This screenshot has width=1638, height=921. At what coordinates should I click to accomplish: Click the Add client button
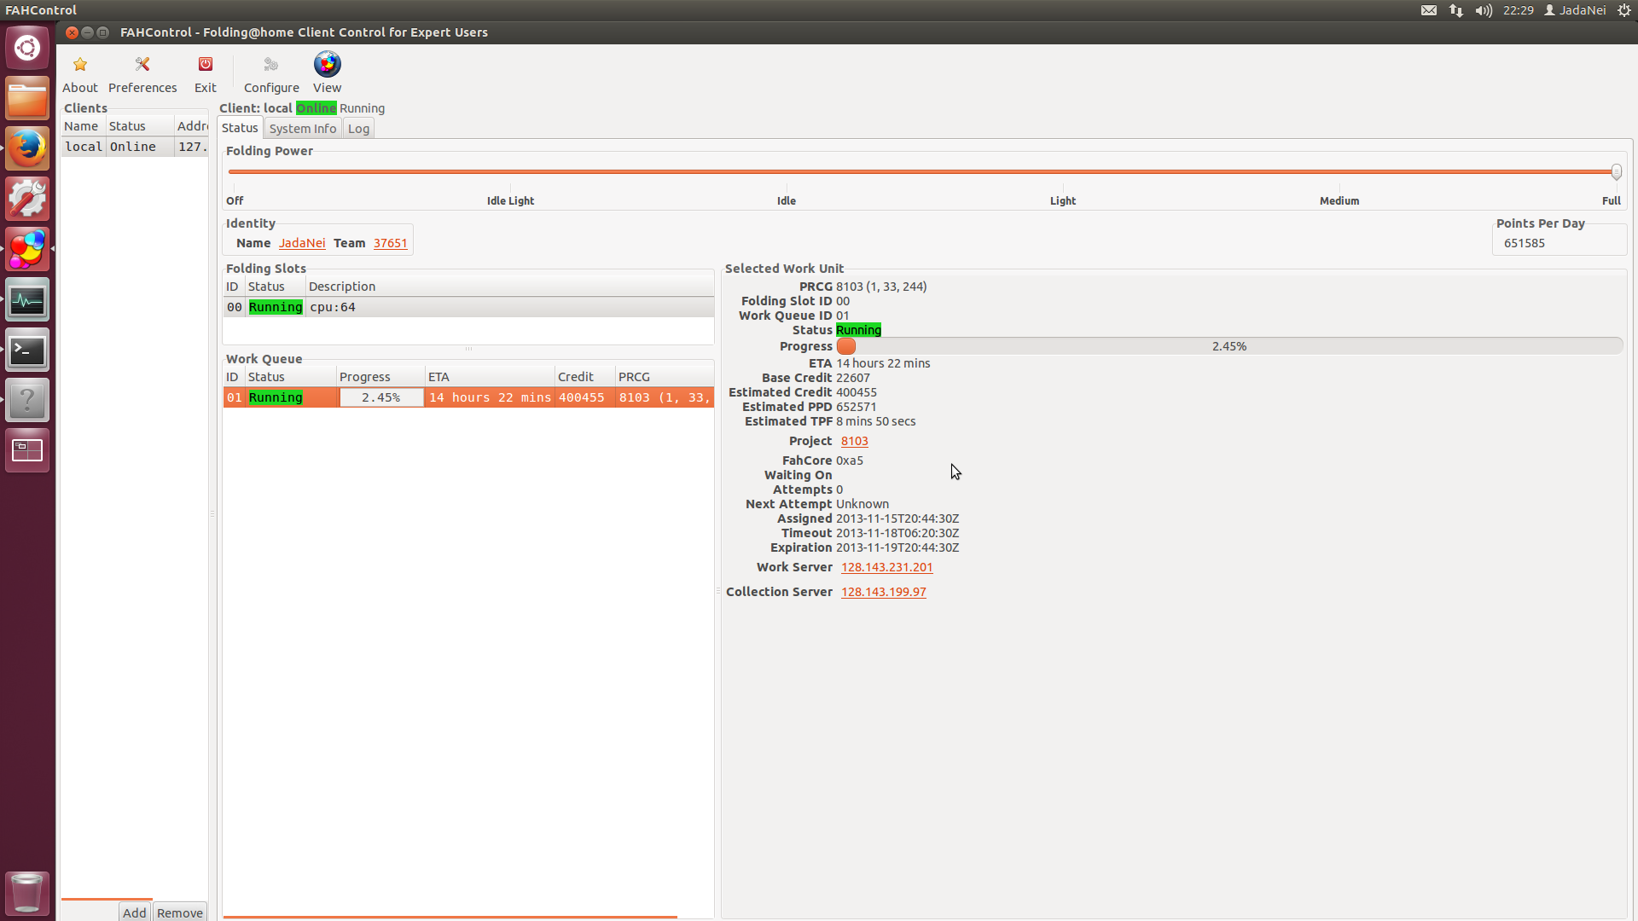(x=135, y=912)
